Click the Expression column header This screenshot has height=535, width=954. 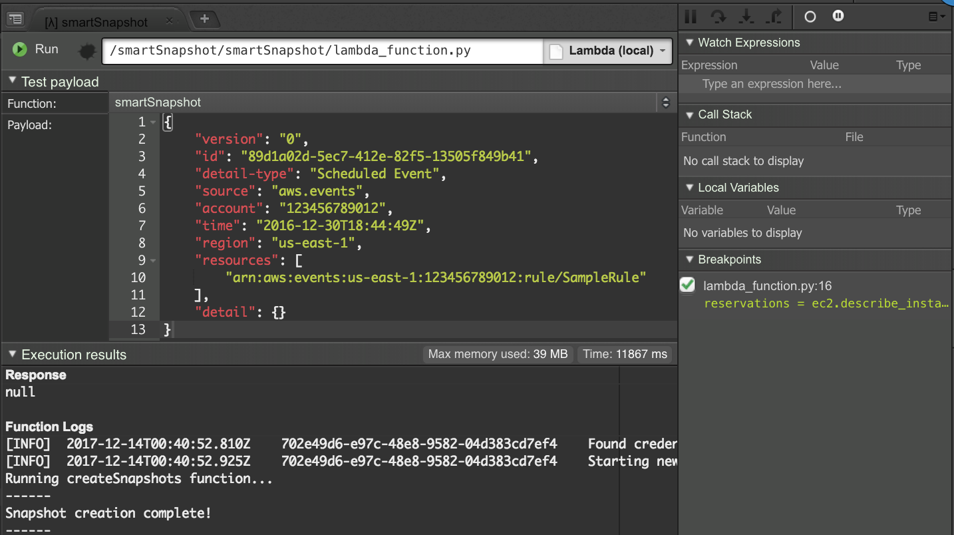tap(709, 65)
